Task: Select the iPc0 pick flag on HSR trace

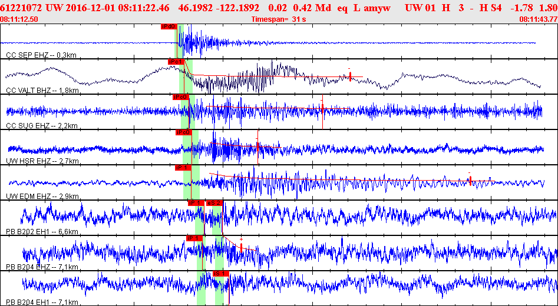Action: [183, 132]
